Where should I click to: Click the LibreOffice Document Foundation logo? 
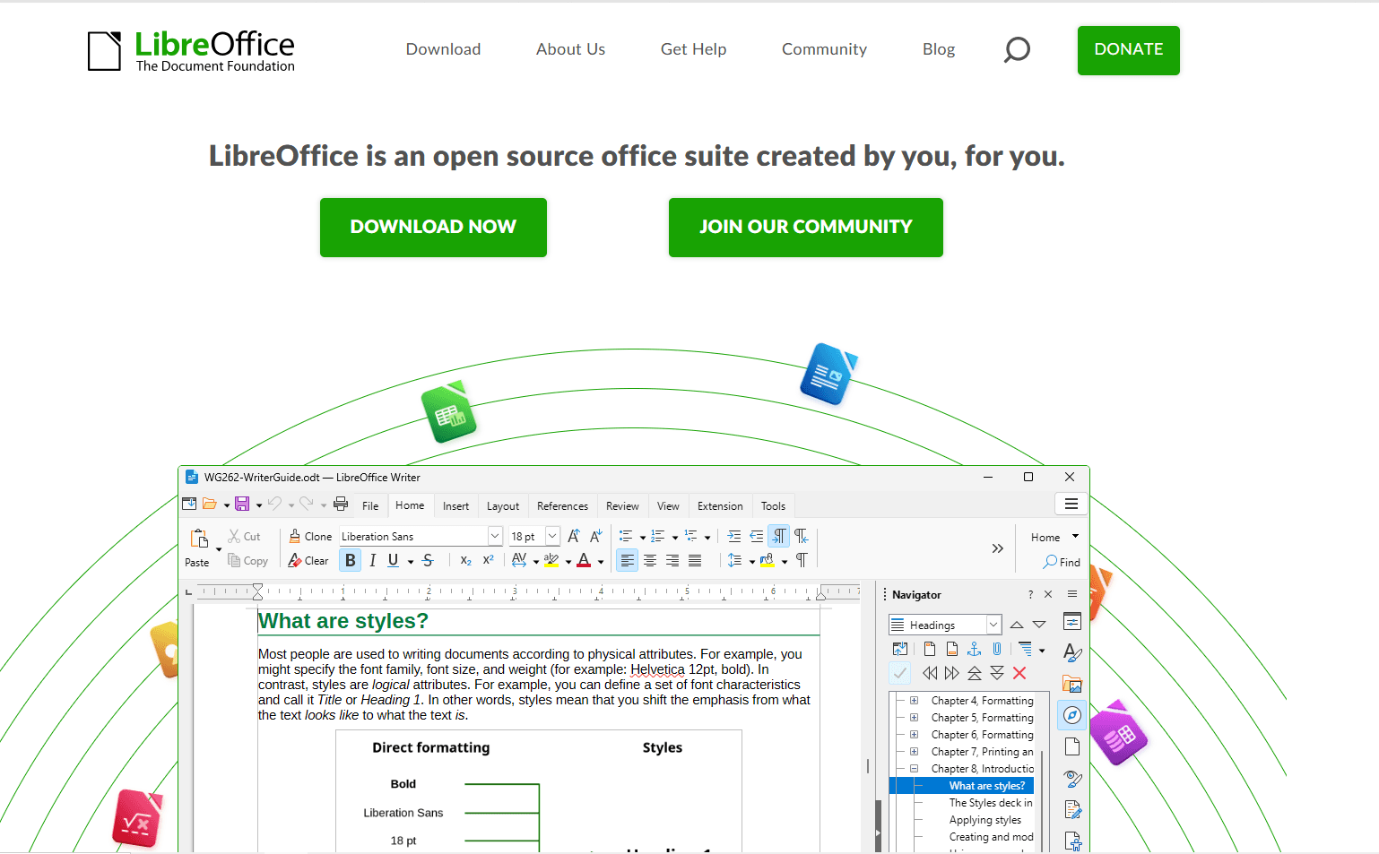click(x=191, y=51)
